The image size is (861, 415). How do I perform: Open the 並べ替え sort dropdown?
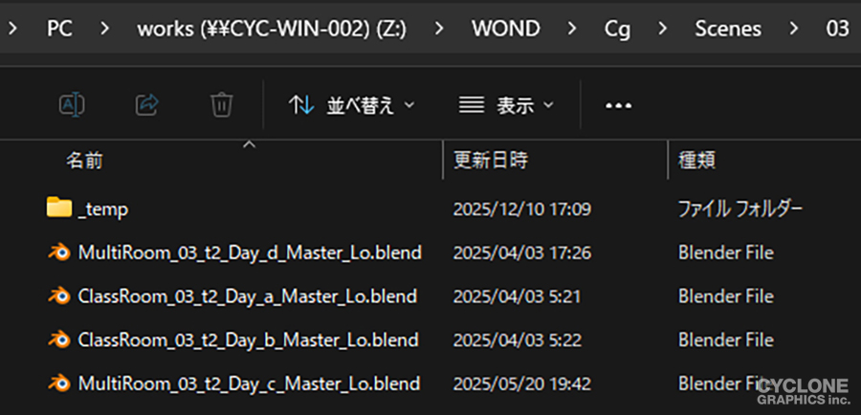351,105
